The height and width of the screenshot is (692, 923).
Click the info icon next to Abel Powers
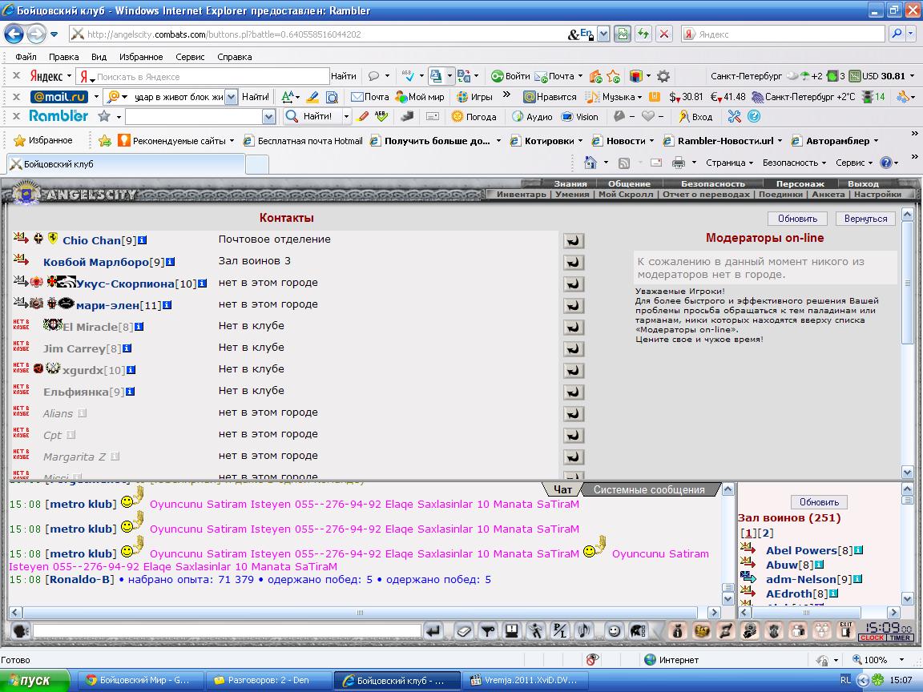click(858, 550)
